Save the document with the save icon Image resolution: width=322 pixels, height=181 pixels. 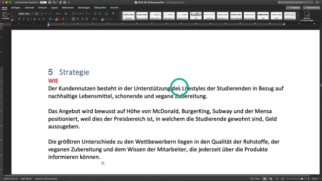(x=50, y=2)
